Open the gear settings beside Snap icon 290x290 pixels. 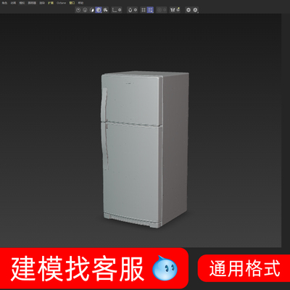tap(136, 10)
